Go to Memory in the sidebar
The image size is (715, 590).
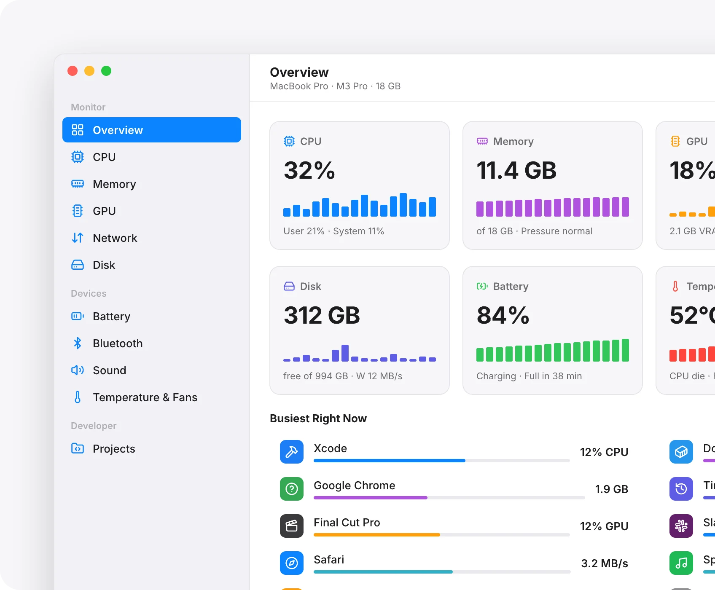(x=152, y=184)
